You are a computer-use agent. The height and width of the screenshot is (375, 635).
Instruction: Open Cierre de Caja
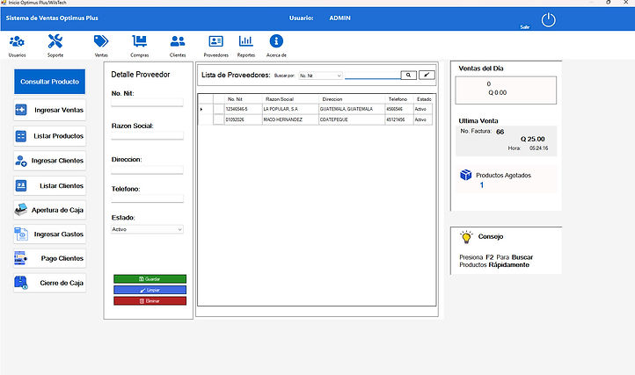pos(50,283)
